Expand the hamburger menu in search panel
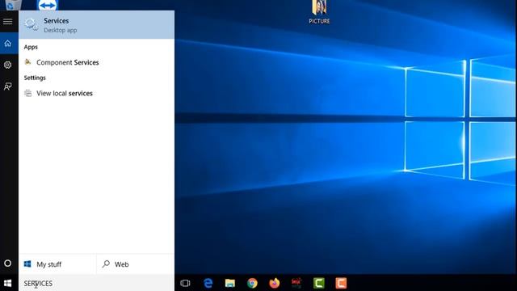The width and height of the screenshot is (517, 291). [x=7, y=22]
